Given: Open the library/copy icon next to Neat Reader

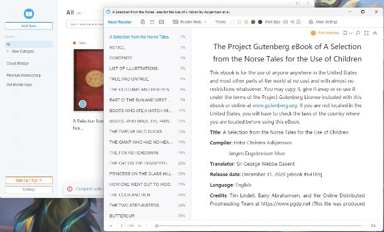Looking at the screenshot, I should point(142,22).
